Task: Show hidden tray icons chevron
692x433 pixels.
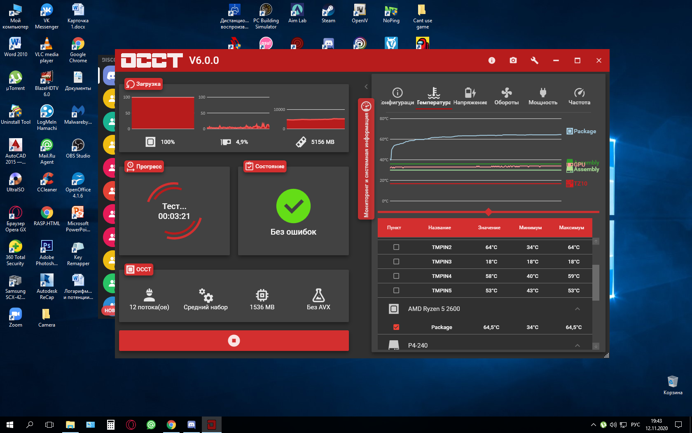Action: pos(593,425)
